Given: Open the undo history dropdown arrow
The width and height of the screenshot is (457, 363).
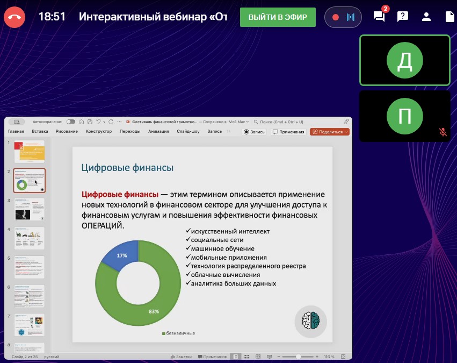Looking at the screenshot, I should (104, 122).
